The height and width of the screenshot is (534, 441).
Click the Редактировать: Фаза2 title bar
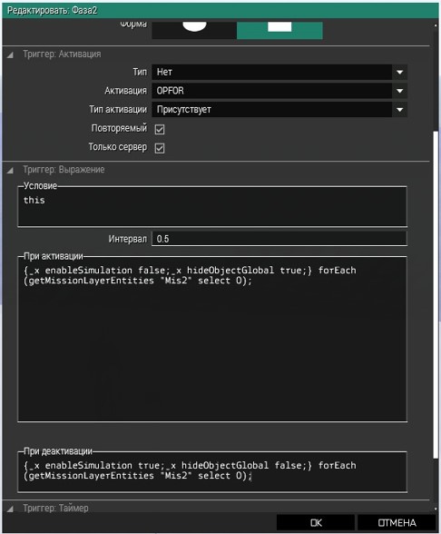point(220,11)
